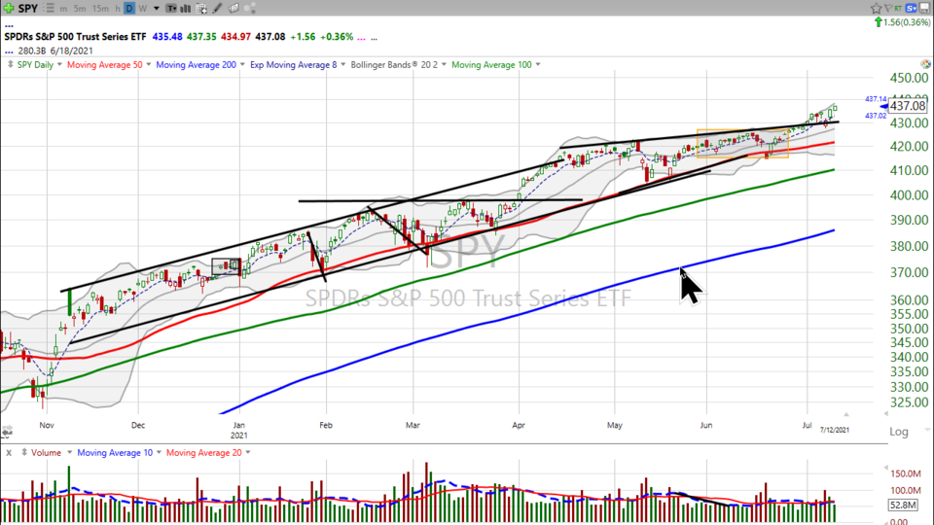
Task: Expand the timeframe dropdown arrow after W
Action: click(x=157, y=8)
